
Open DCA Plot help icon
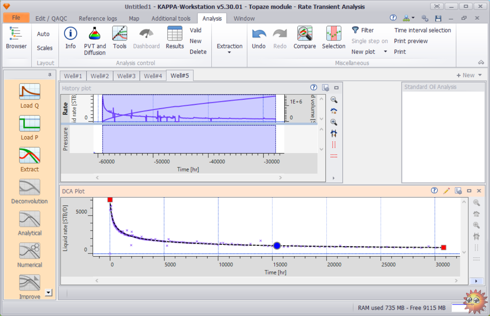pyautogui.click(x=434, y=190)
